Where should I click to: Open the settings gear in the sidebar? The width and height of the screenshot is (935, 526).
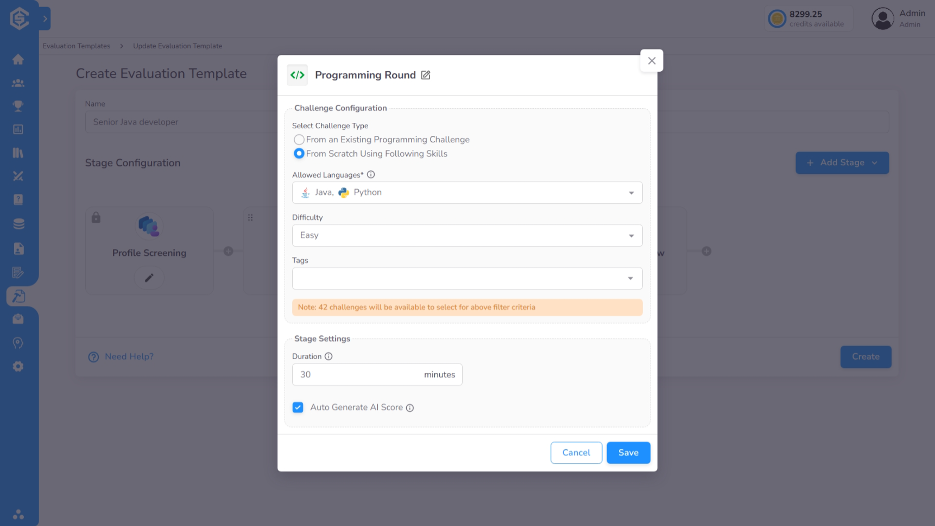pos(18,366)
